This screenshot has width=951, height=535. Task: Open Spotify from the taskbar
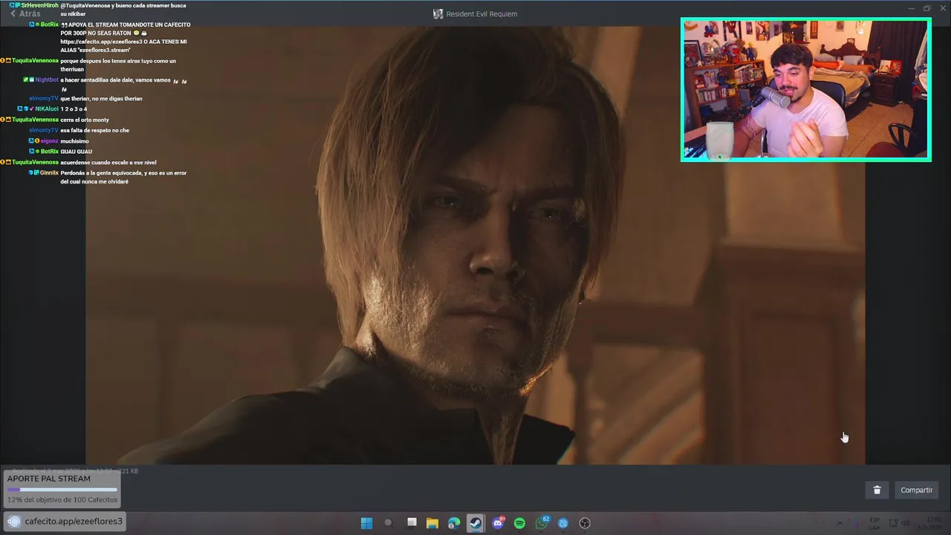pyautogui.click(x=519, y=523)
